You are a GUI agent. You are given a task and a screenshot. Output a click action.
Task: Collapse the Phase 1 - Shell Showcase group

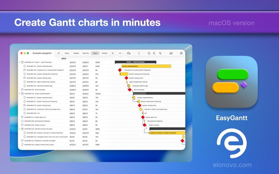(20, 62)
